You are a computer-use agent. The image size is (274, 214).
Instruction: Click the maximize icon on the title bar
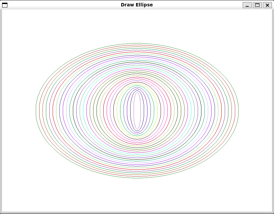[x=258, y=5]
